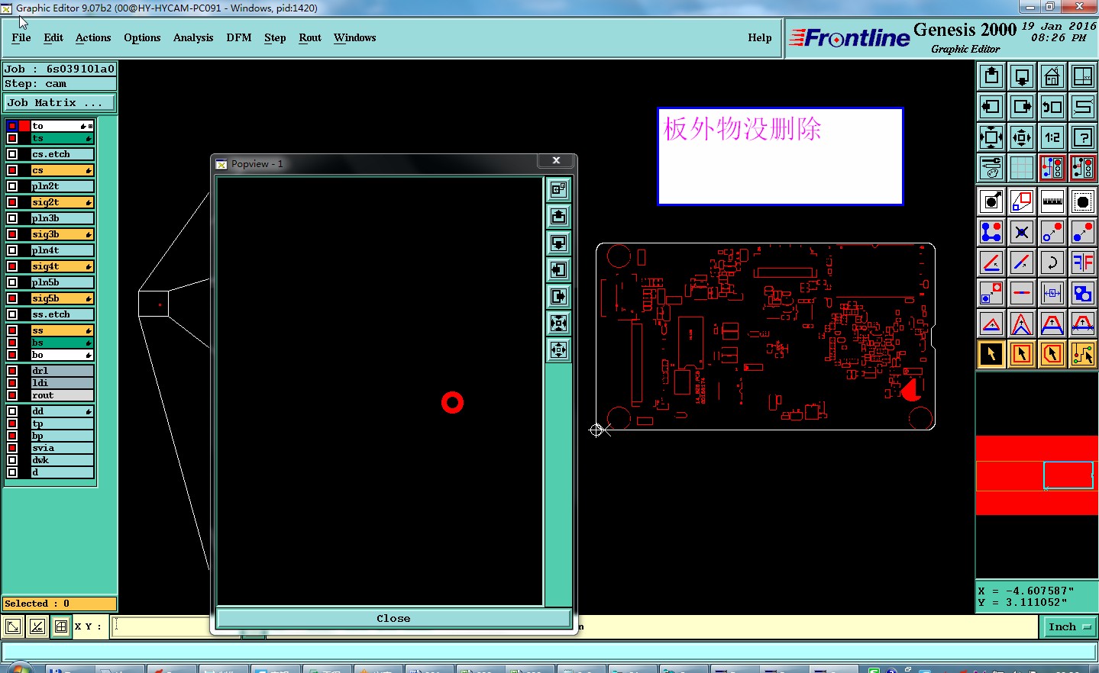Click the dashed-square area select icon
This screenshot has width=1099, height=673.
pyautogui.click(x=1083, y=201)
